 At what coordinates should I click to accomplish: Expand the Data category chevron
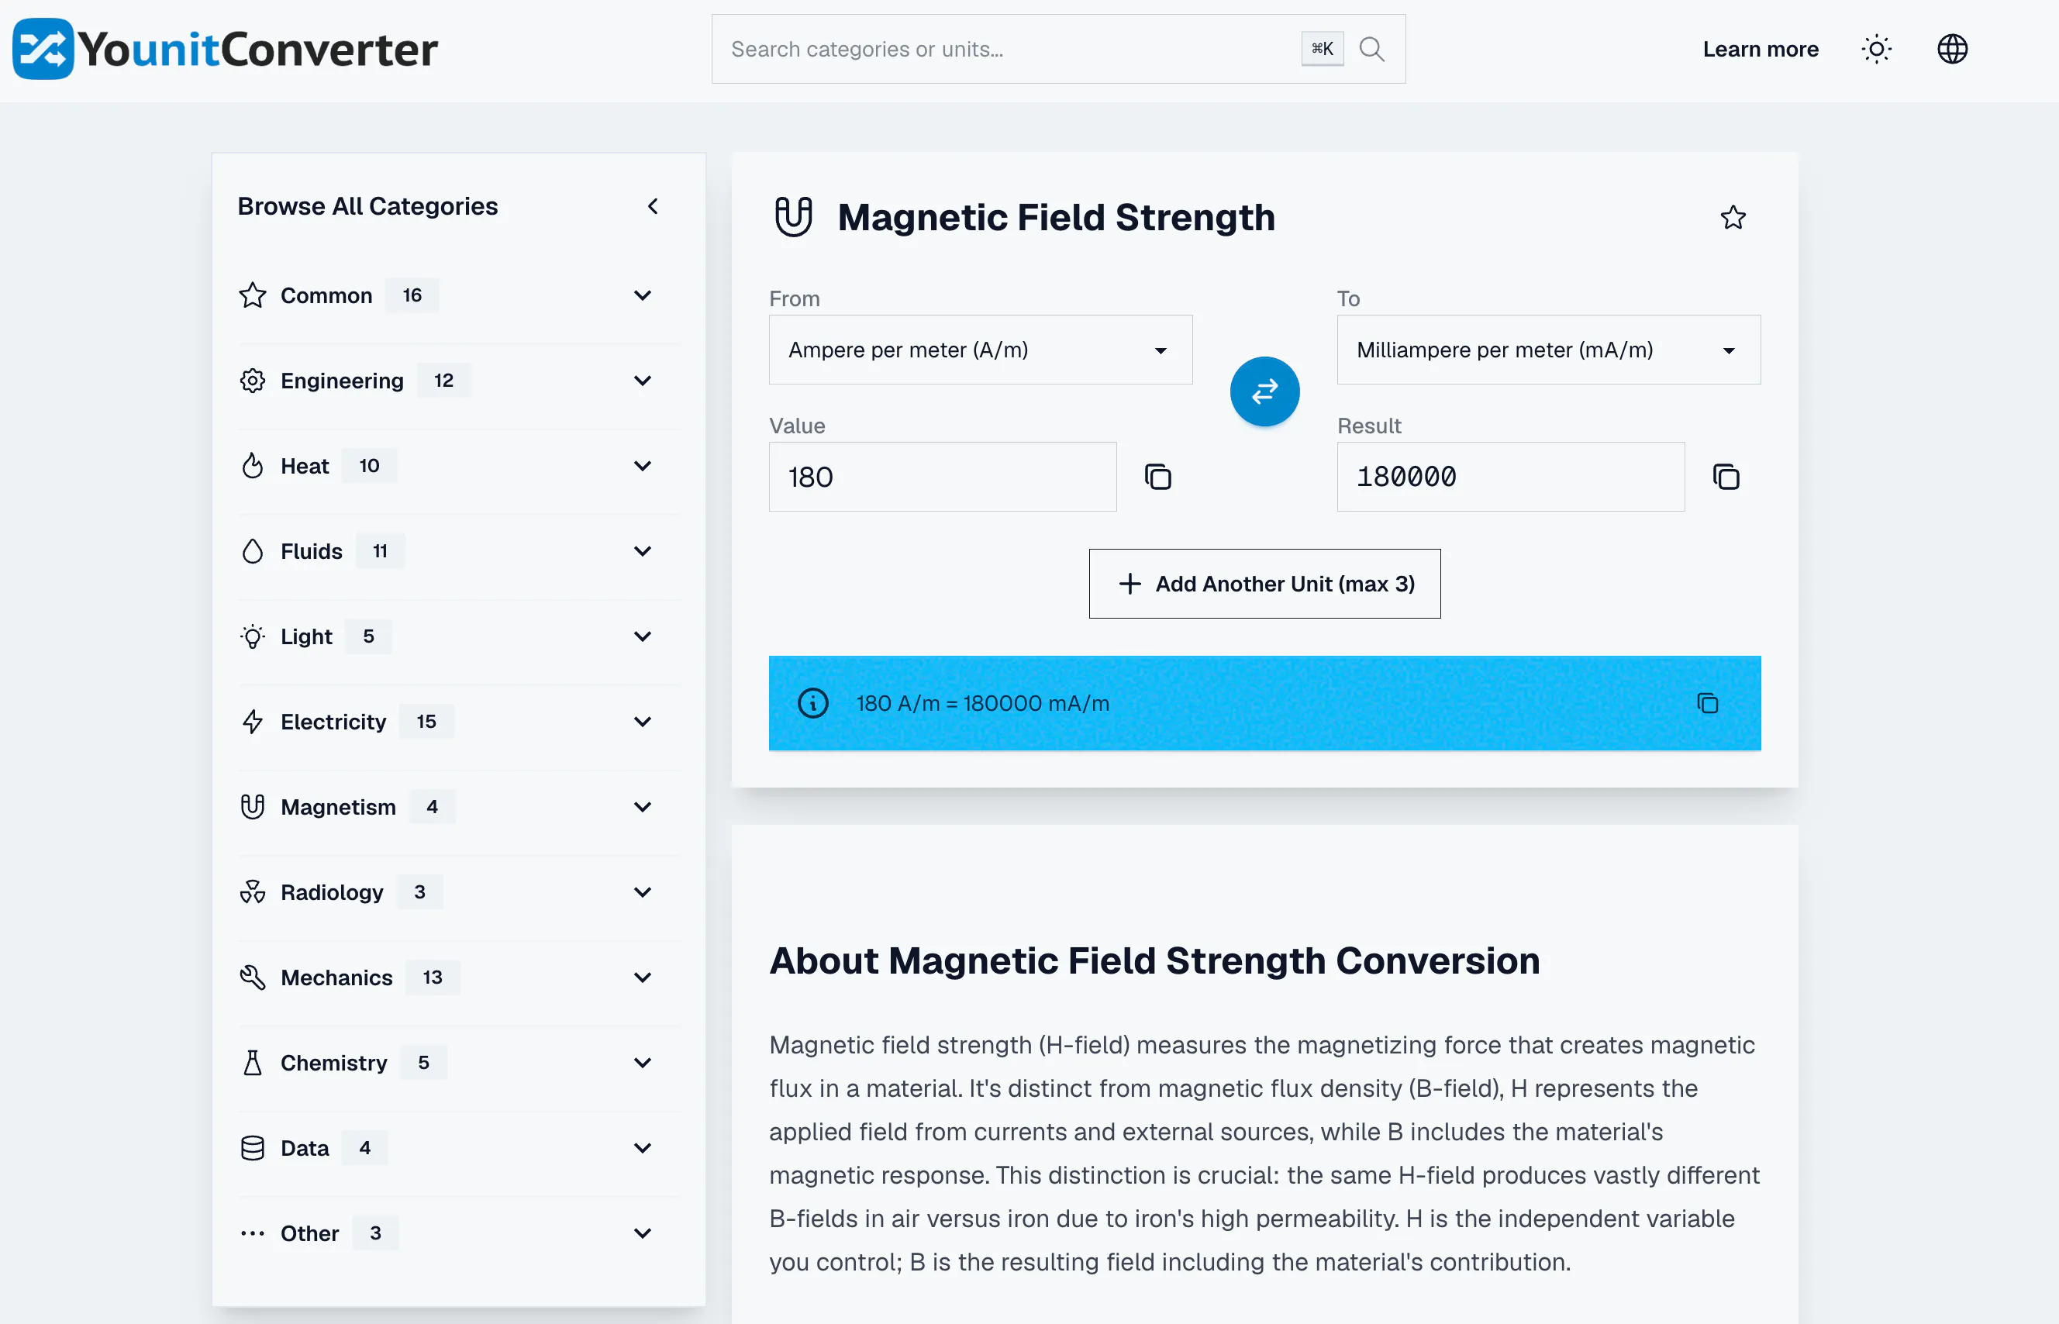click(x=642, y=1148)
